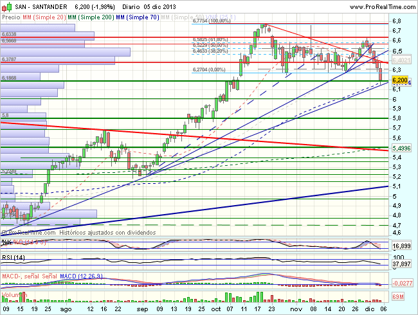Image resolution: width=418 pixels, height=315 pixels.
Task: Click the 'Precio' legend label
Action: click(11, 17)
